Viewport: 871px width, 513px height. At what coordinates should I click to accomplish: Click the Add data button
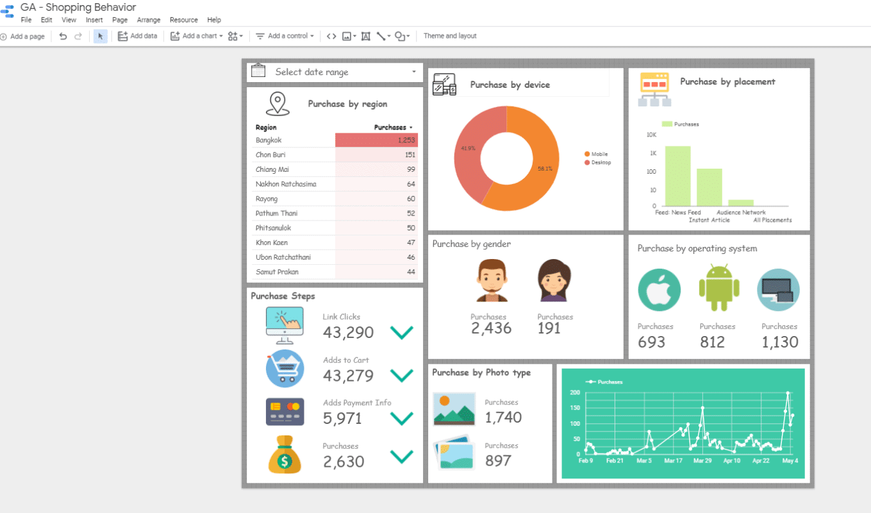pos(138,36)
